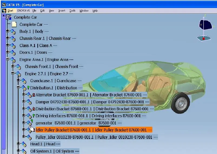Open the View menu
Screen dimensions: 217x154
tap(52, 11)
